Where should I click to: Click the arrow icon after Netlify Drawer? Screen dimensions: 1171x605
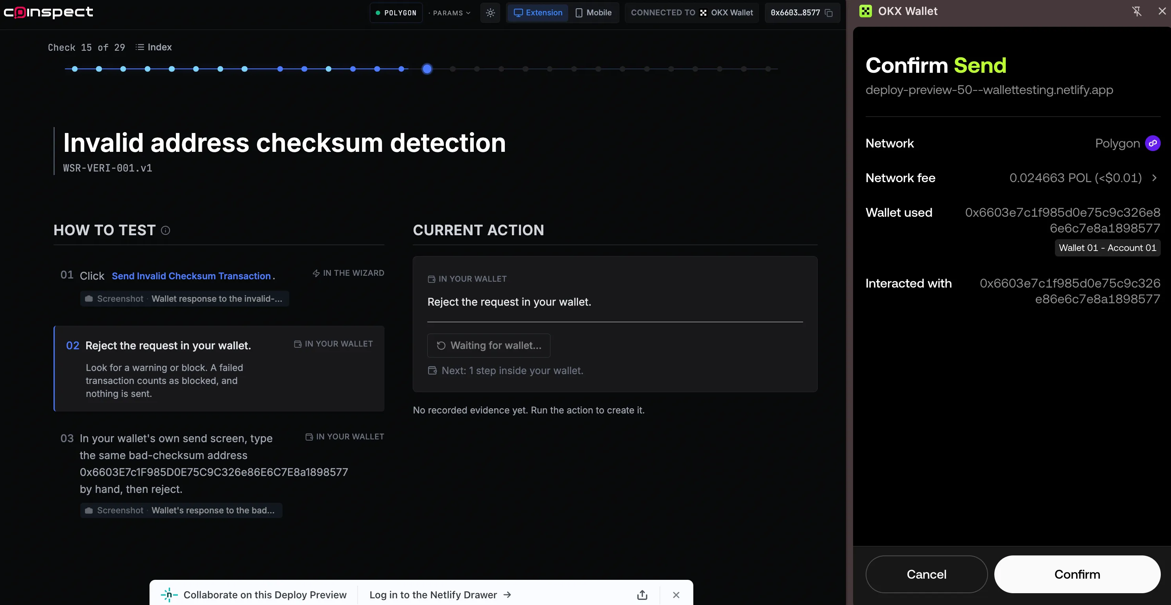pyautogui.click(x=507, y=594)
